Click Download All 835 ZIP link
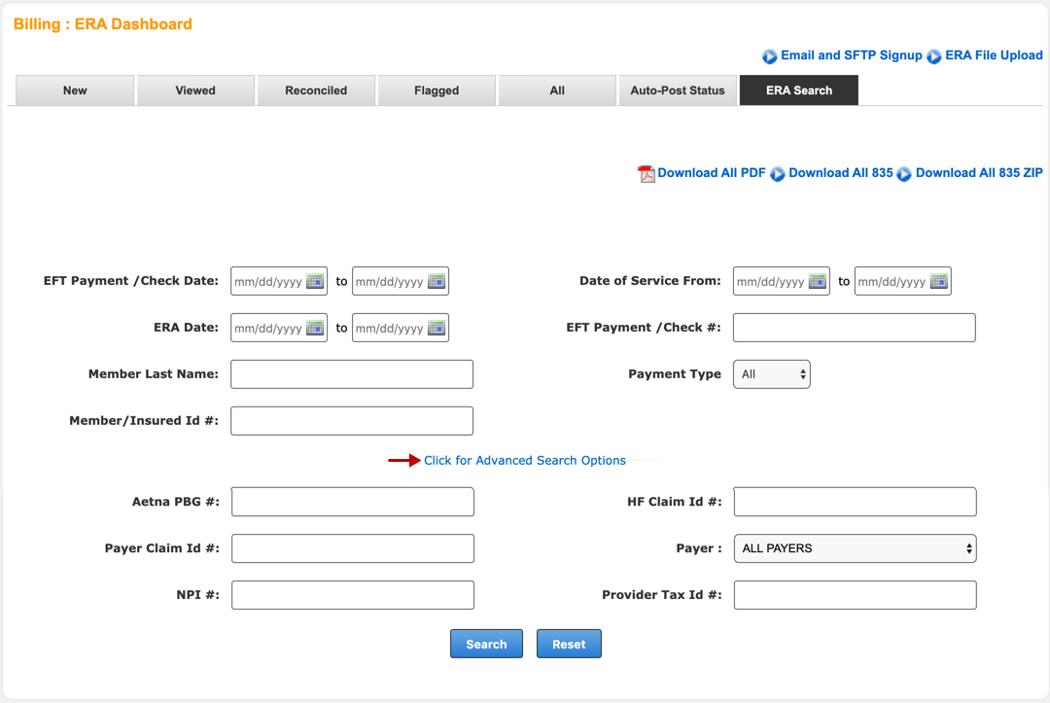1050x703 pixels. [x=978, y=173]
